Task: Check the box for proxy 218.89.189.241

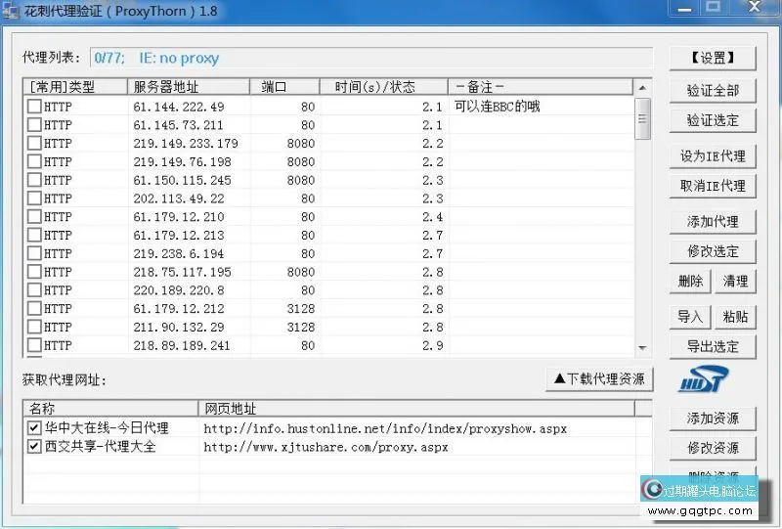Action: tap(34, 345)
